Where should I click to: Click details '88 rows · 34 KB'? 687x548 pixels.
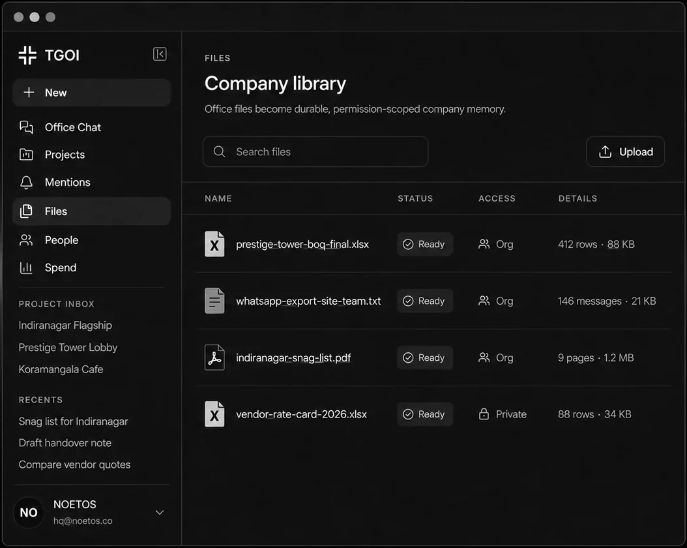[594, 414]
